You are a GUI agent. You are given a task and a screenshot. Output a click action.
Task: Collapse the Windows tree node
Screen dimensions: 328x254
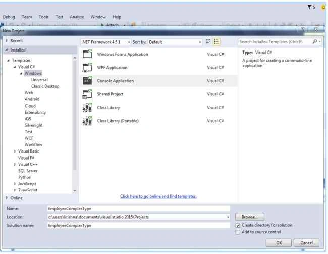(x=21, y=74)
